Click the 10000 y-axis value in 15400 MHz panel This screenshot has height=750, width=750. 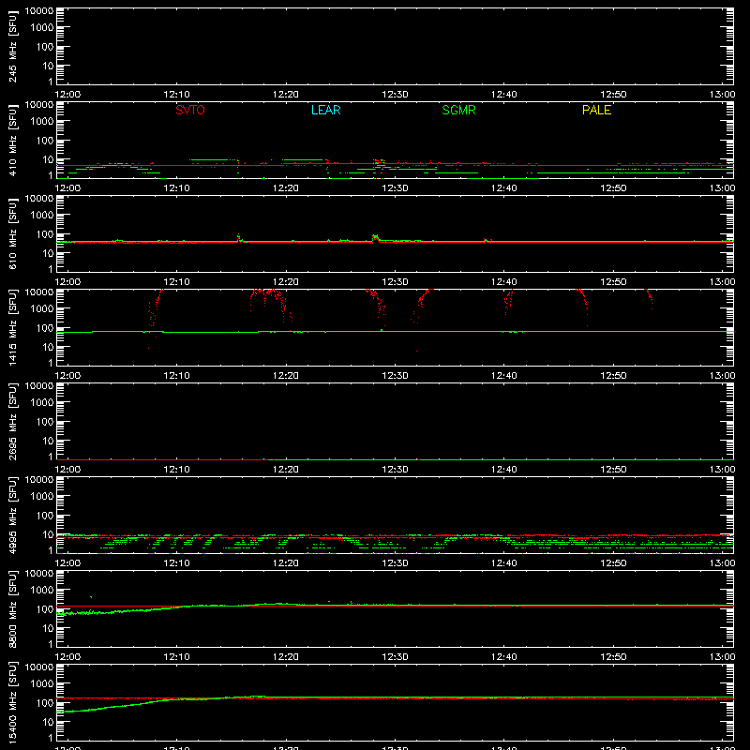[39, 667]
